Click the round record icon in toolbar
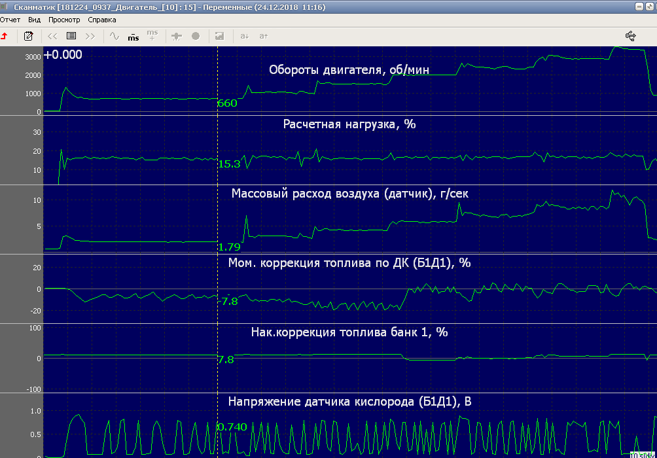 [x=195, y=36]
